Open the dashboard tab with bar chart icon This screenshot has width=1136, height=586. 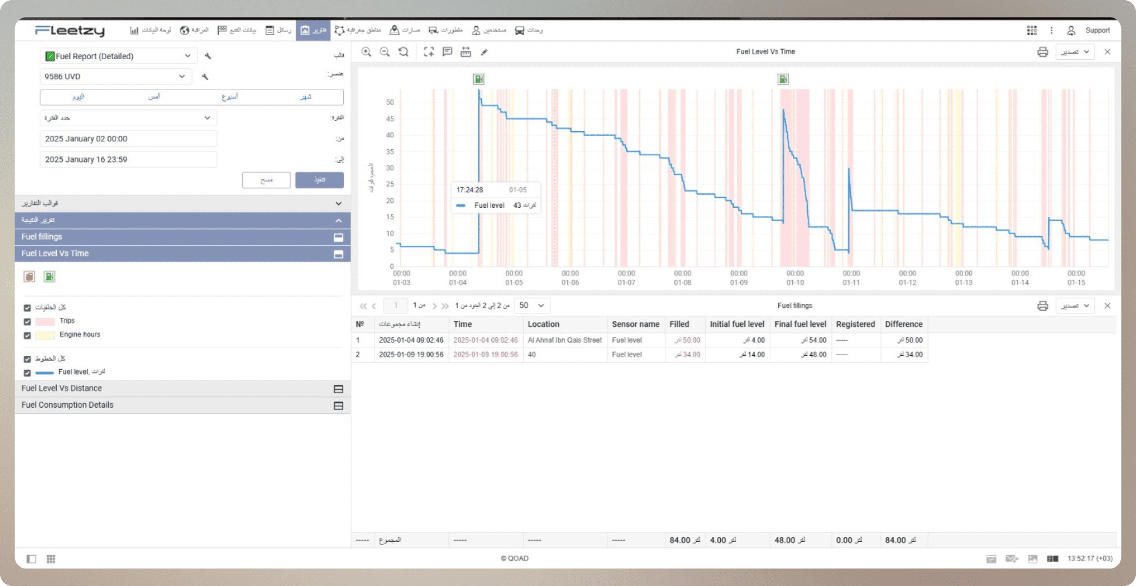pos(150,30)
